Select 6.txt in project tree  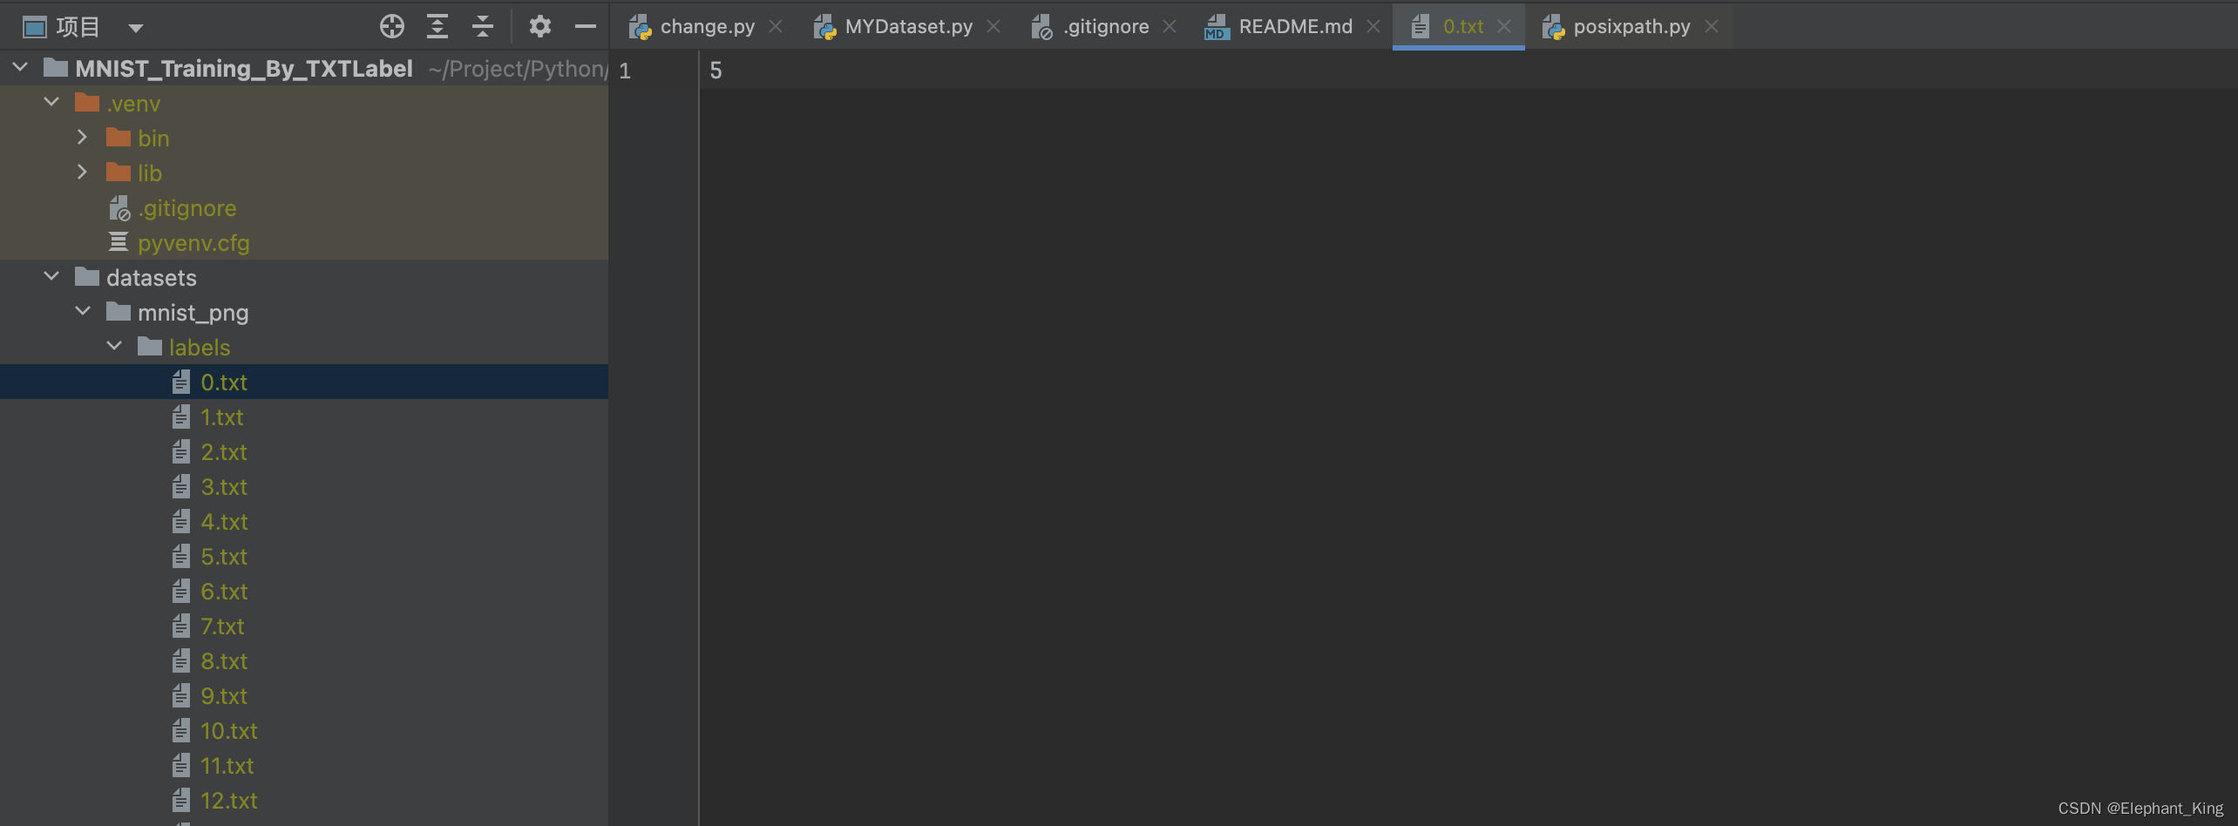click(225, 592)
